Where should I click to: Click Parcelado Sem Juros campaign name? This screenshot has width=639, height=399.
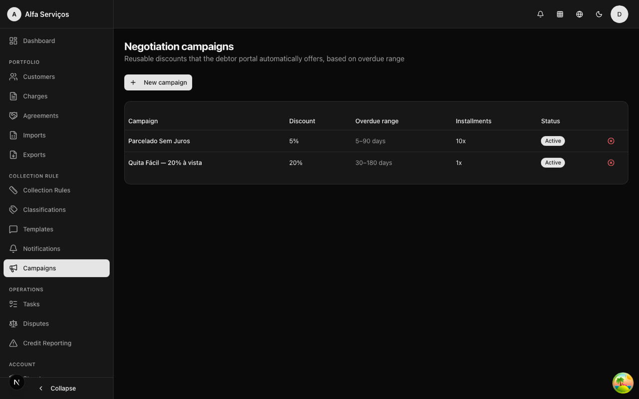(x=159, y=141)
